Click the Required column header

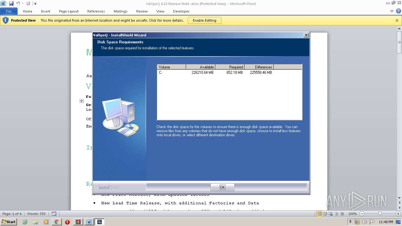[x=230, y=67]
